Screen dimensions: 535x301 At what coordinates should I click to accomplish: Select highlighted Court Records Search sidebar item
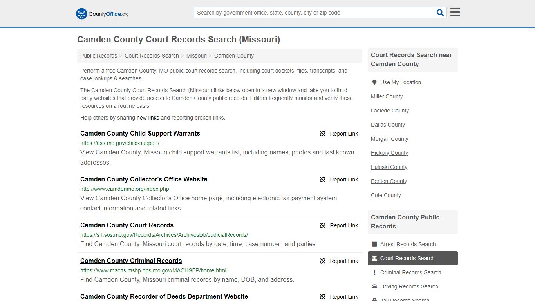point(413,258)
